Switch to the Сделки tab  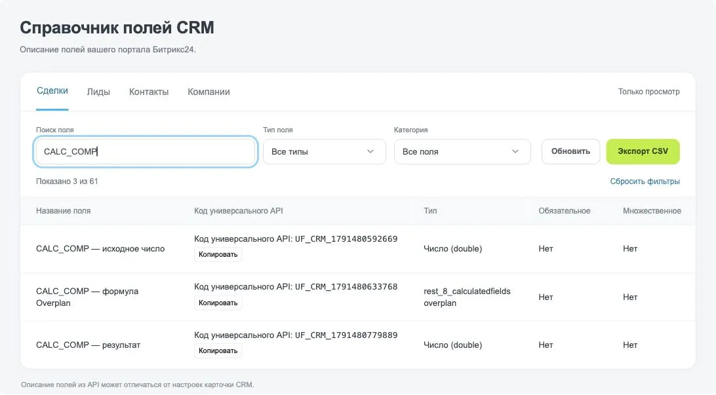coord(52,91)
